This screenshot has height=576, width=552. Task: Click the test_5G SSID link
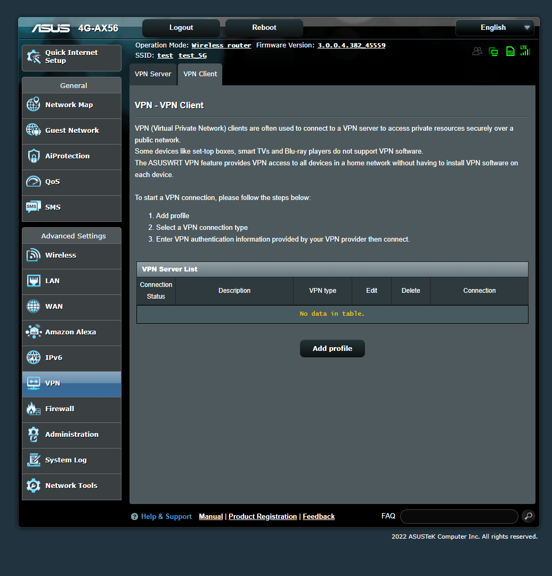[193, 55]
